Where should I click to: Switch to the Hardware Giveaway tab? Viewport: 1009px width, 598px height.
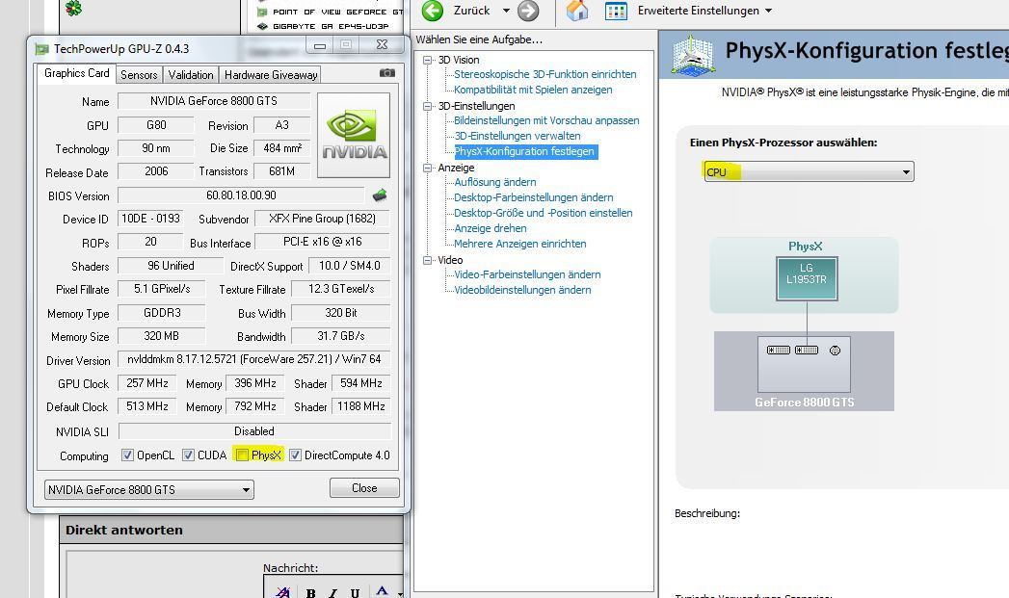click(271, 74)
